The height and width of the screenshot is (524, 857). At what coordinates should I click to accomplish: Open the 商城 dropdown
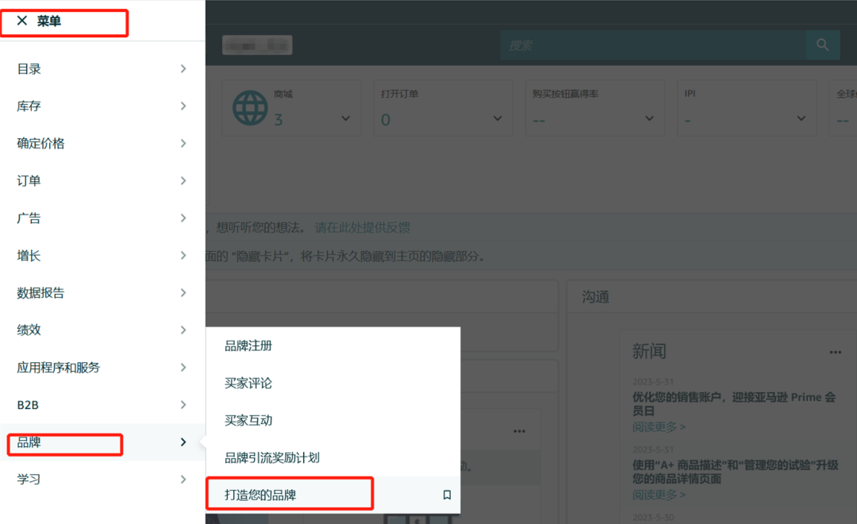(344, 118)
